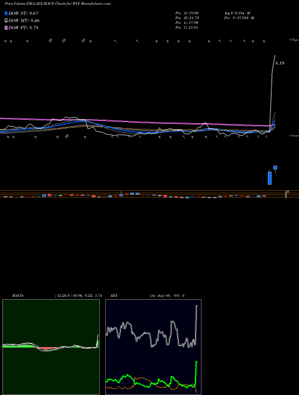Click the 'DOW MT: 8.46' label
The image size is (299, 395).
[24, 21]
